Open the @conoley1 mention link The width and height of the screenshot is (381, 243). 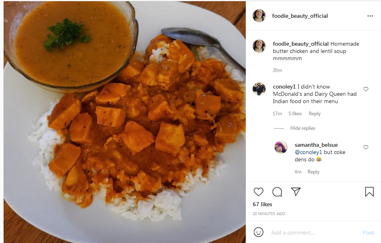click(309, 152)
